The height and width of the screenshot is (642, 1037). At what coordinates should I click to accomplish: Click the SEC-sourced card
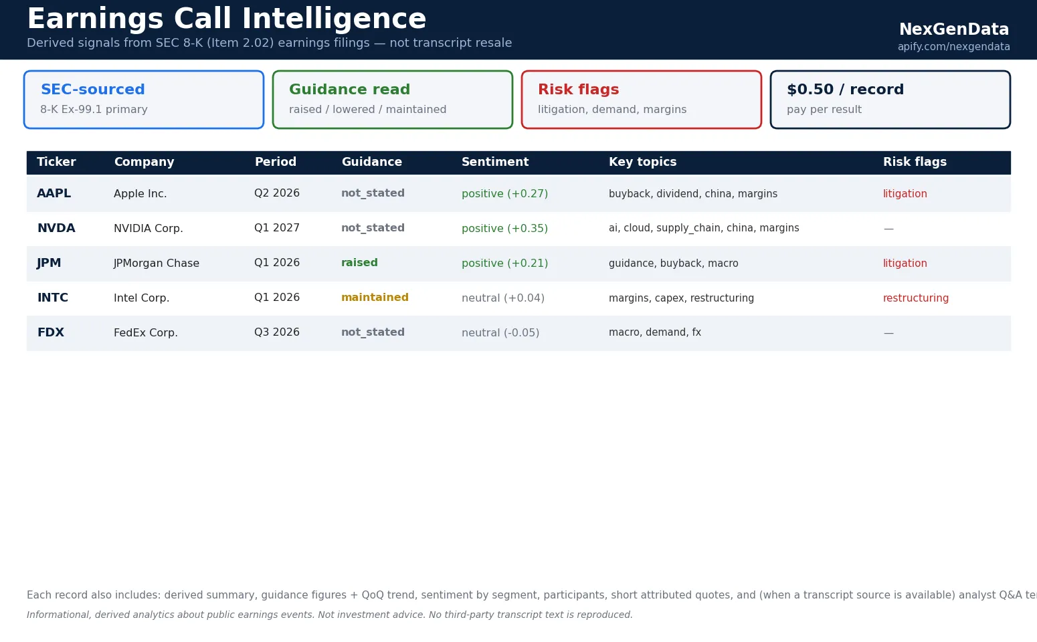pyautogui.click(x=144, y=100)
